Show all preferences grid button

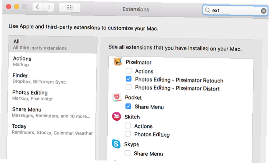tap(69, 8)
